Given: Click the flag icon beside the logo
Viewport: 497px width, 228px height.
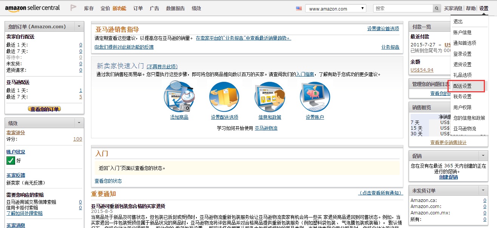Looking at the screenshot, I should click(x=73, y=8).
